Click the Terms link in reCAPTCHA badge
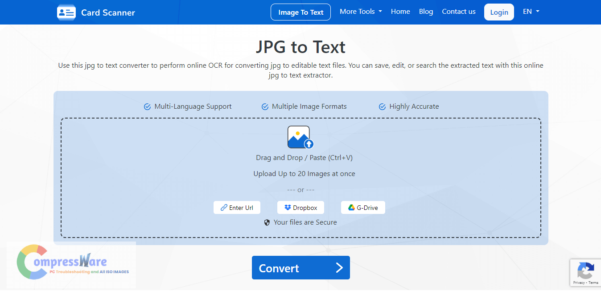 pos(593,283)
